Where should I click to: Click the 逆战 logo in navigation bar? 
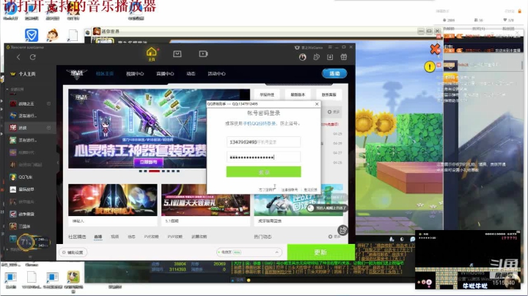(77, 74)
